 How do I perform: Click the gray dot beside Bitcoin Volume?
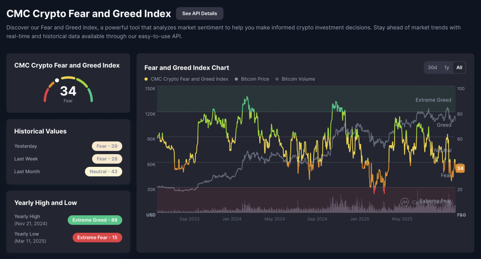277,79
